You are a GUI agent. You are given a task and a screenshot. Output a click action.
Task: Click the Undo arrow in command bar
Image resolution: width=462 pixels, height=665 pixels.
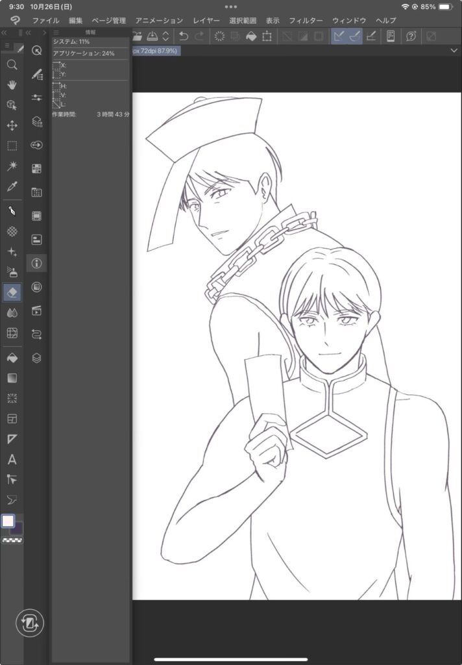click(184, 36)
